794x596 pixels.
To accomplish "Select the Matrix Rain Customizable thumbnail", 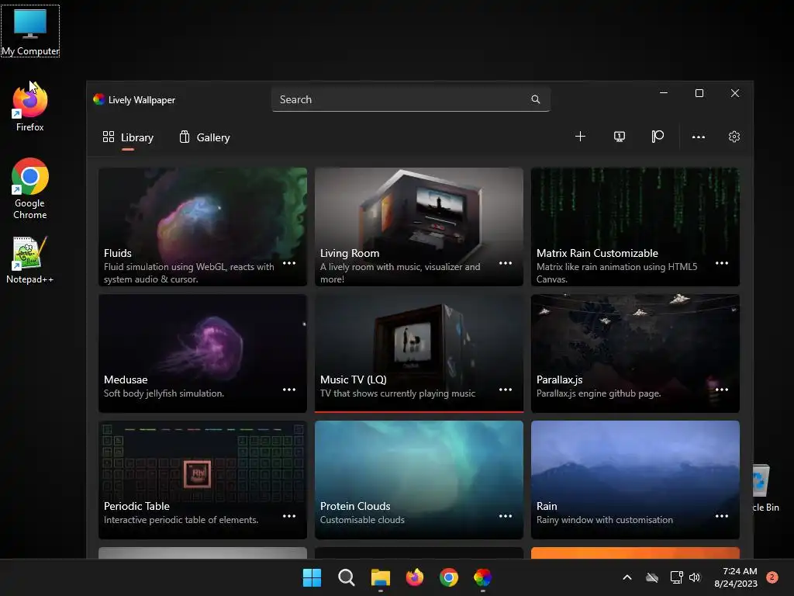I will 635,227.
